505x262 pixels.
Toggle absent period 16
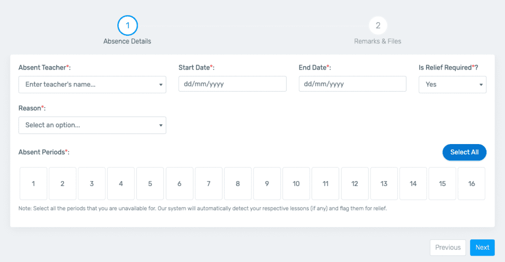pos(471,184)
